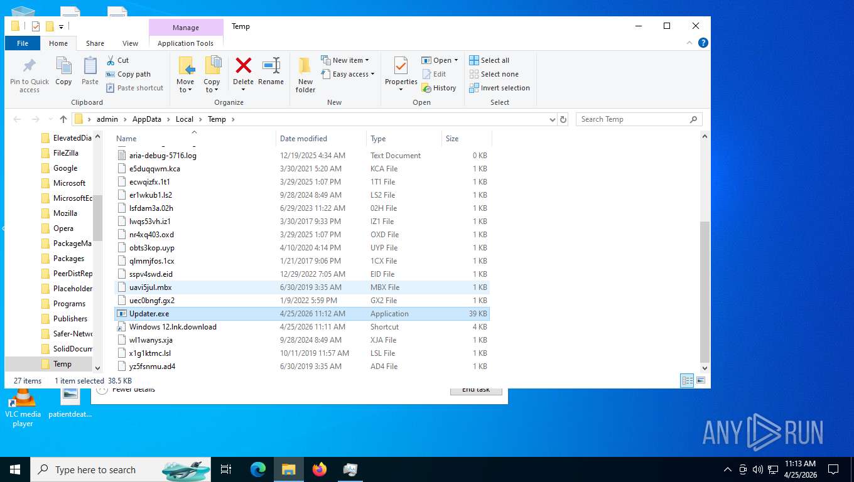Show hidden system tray icons
This screenshot has height=482, width=854.
point(728,469)
